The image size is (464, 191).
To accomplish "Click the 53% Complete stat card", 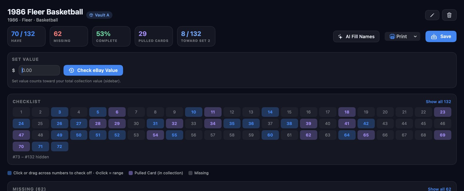I will point(111,36).
